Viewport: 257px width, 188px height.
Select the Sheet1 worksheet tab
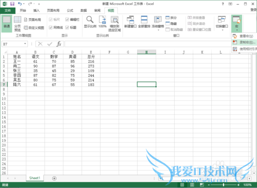point(34,178)
